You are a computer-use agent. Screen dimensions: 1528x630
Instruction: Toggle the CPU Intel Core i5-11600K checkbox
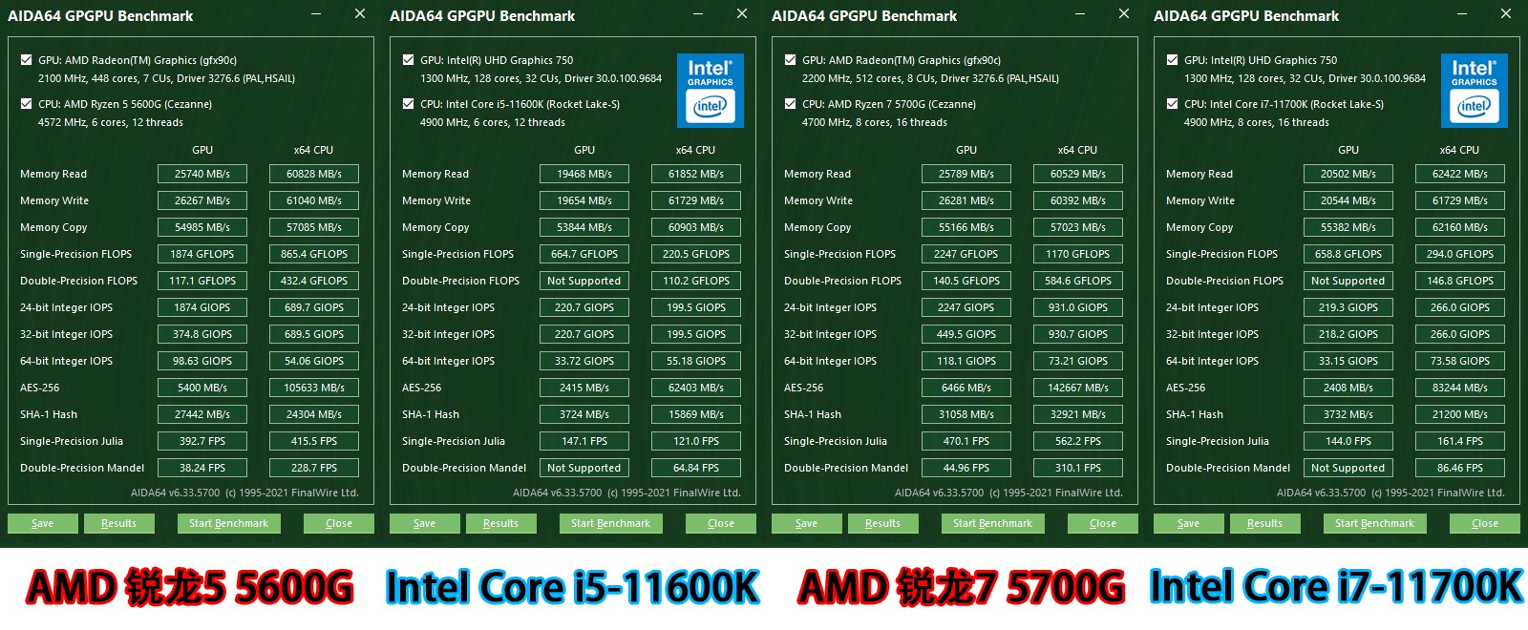point(409,103)
